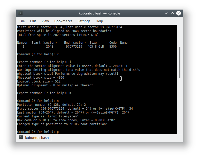The width and height of the screenshot is (199, 158).
Task: Click the 8300 code in the partition table
Action: pyautogui.click(x=113, y=47)
